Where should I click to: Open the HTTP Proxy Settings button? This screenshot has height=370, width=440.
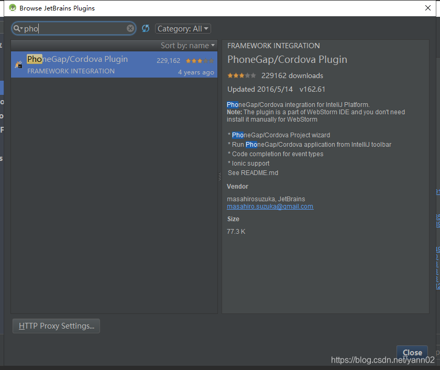pos(56,326)
